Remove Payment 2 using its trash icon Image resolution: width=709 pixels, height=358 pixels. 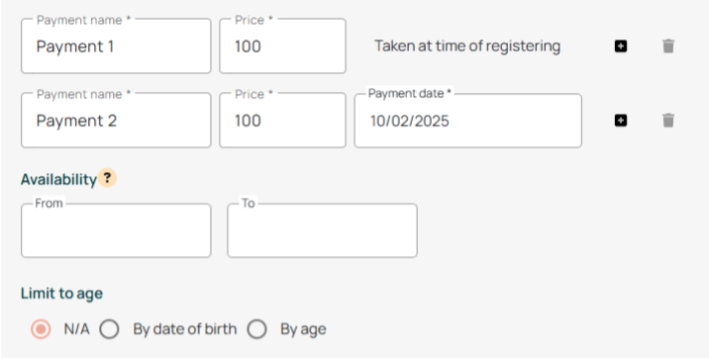tap(668, 121)
